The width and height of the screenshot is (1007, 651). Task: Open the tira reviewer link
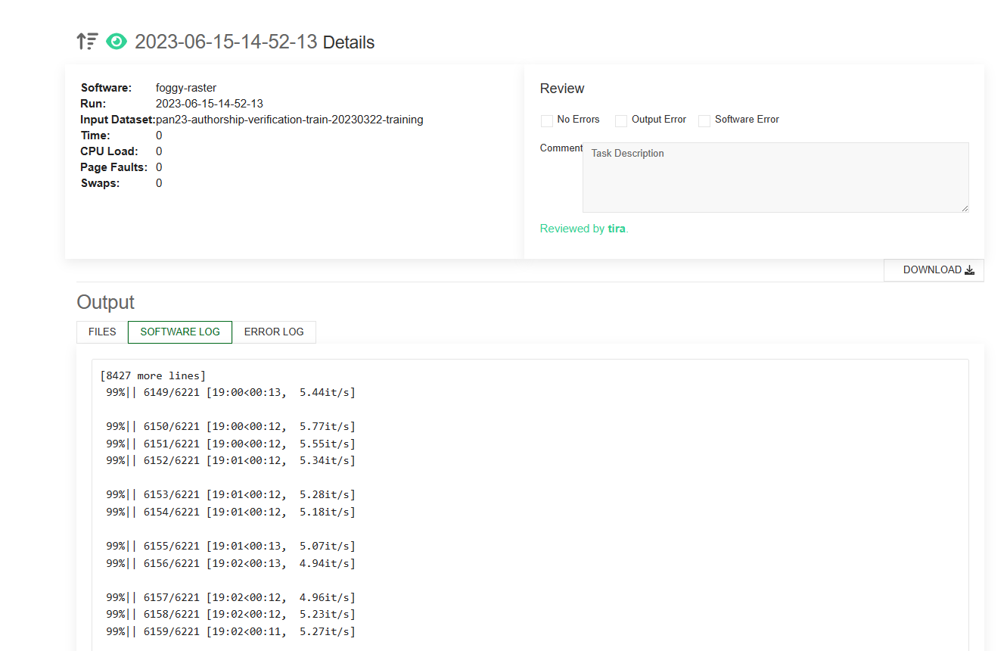pyautogui.click(x=617, y=229)
